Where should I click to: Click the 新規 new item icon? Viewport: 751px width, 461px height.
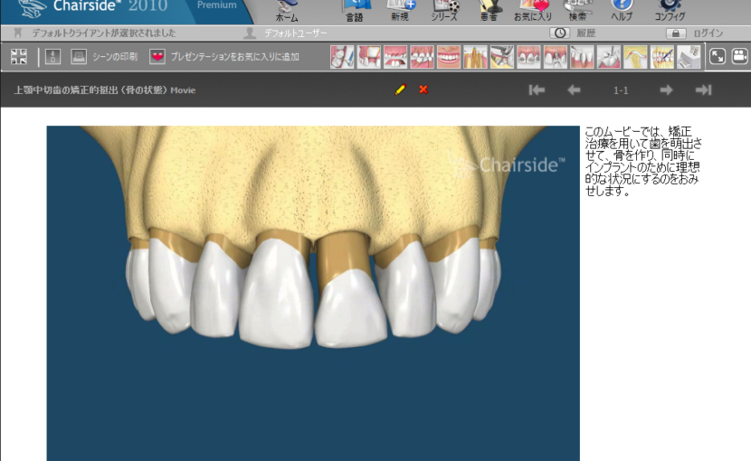(400, 10)
